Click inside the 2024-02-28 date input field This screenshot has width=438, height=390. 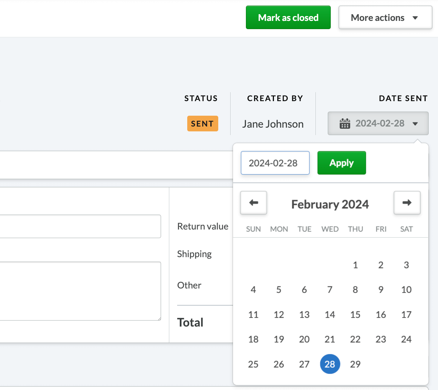275,163
